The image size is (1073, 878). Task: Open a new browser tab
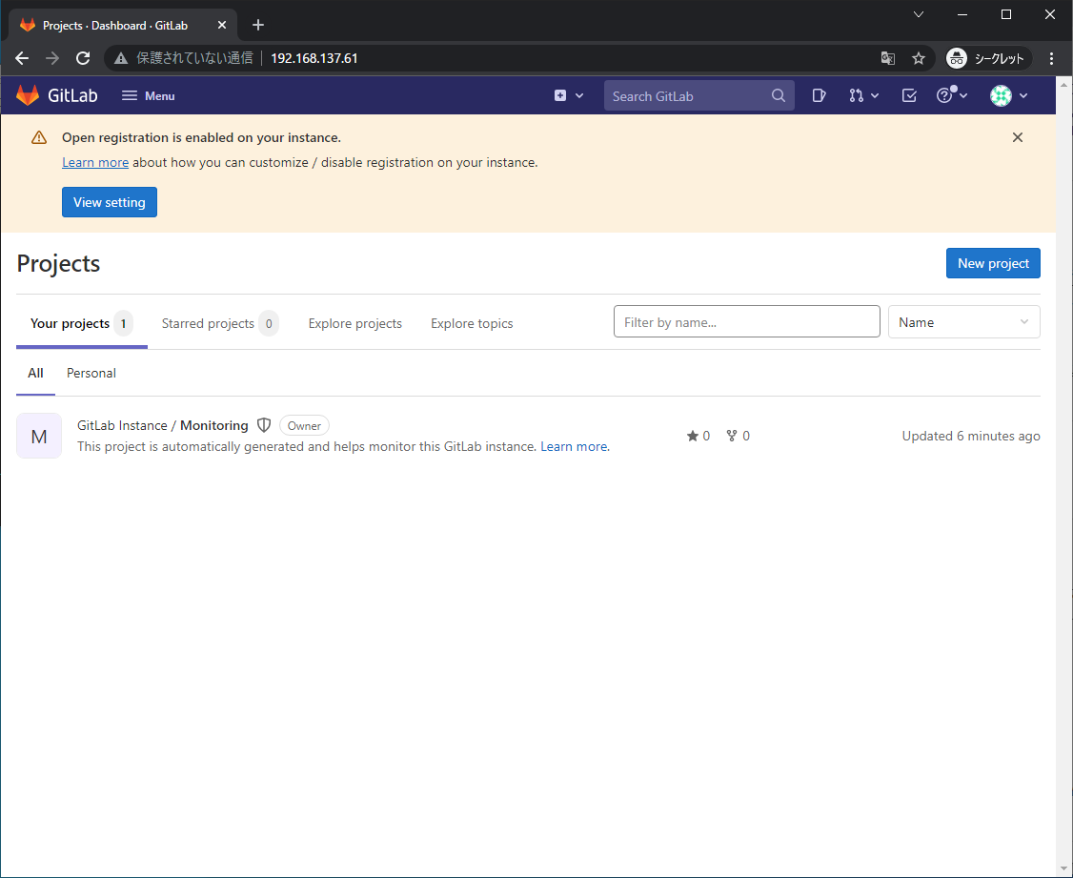tap(257, 25)
